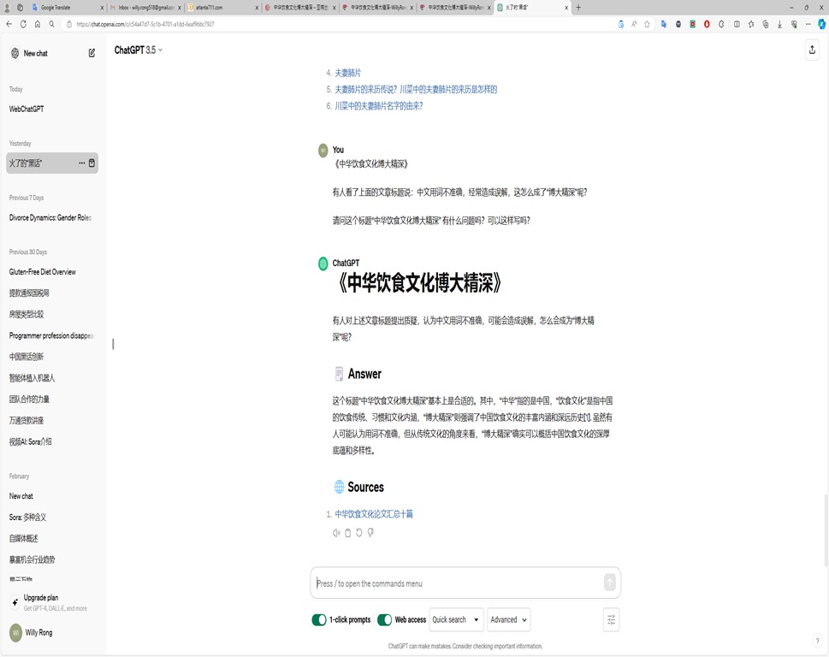Image resolution: width=829 pixels, height=657 pixels.
Task: Toggle the 1-click prompts switch
Action: tap(319, 619)
